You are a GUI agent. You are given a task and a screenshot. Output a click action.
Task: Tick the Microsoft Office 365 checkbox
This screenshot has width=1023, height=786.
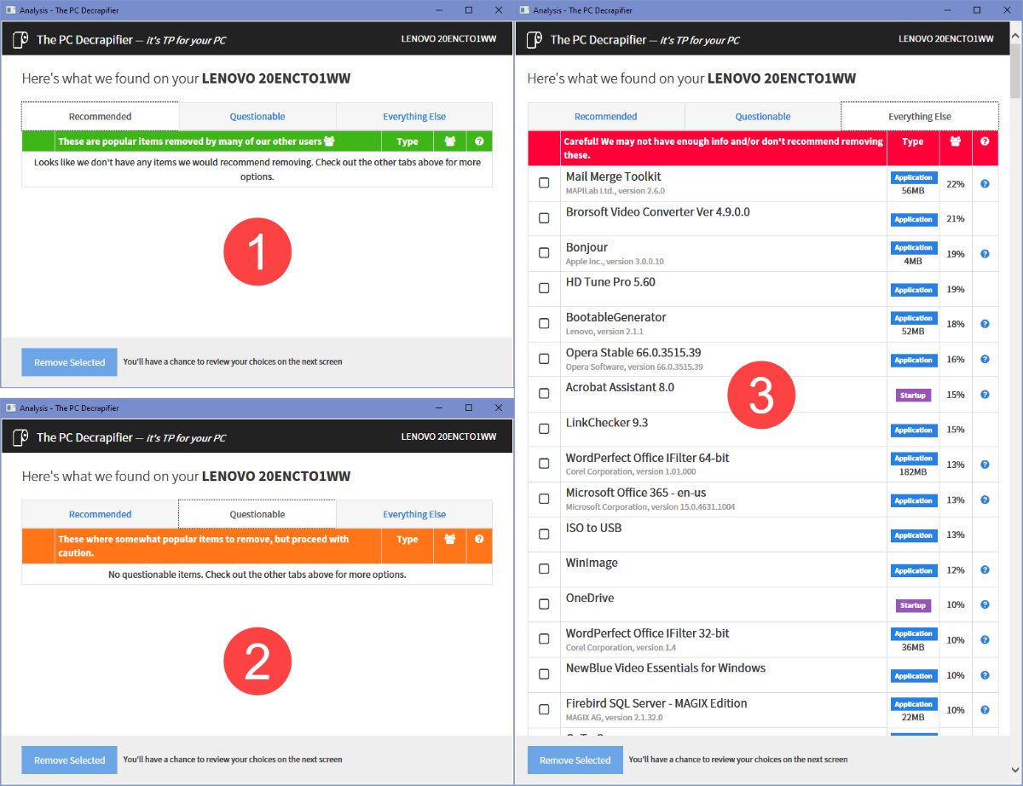tap(544, 500)
